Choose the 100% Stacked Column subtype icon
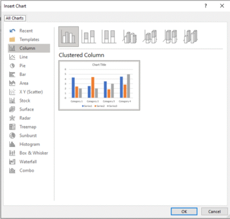 [x=109, y=36]
